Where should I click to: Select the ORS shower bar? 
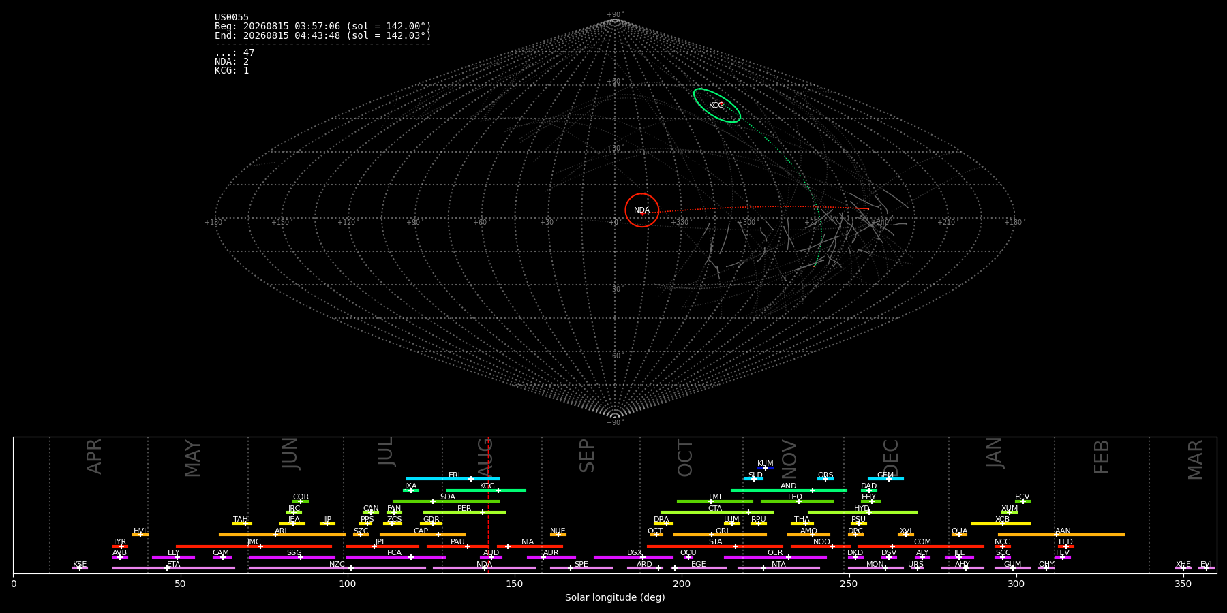click(825, 479)
